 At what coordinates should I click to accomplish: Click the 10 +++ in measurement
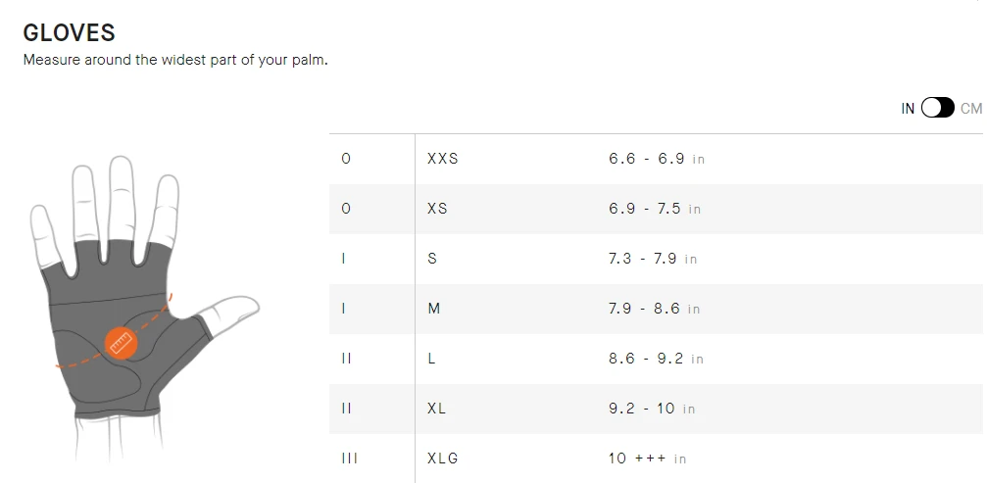click(x=647, y=459)
